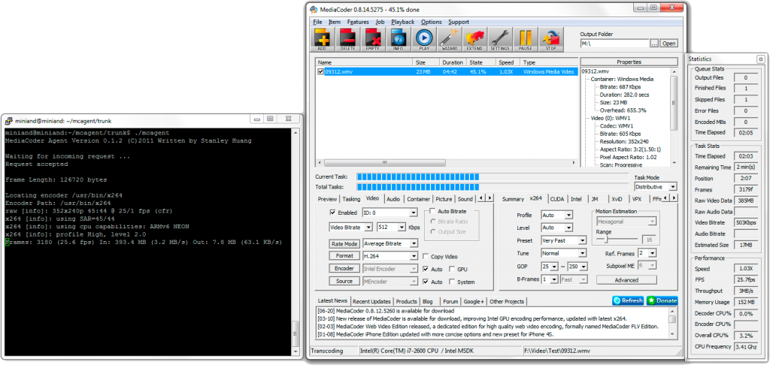Click the MediaCoder title bar app icon
Image resolution: width=770 pixels, height=365 pixels.
click(315, 9)
